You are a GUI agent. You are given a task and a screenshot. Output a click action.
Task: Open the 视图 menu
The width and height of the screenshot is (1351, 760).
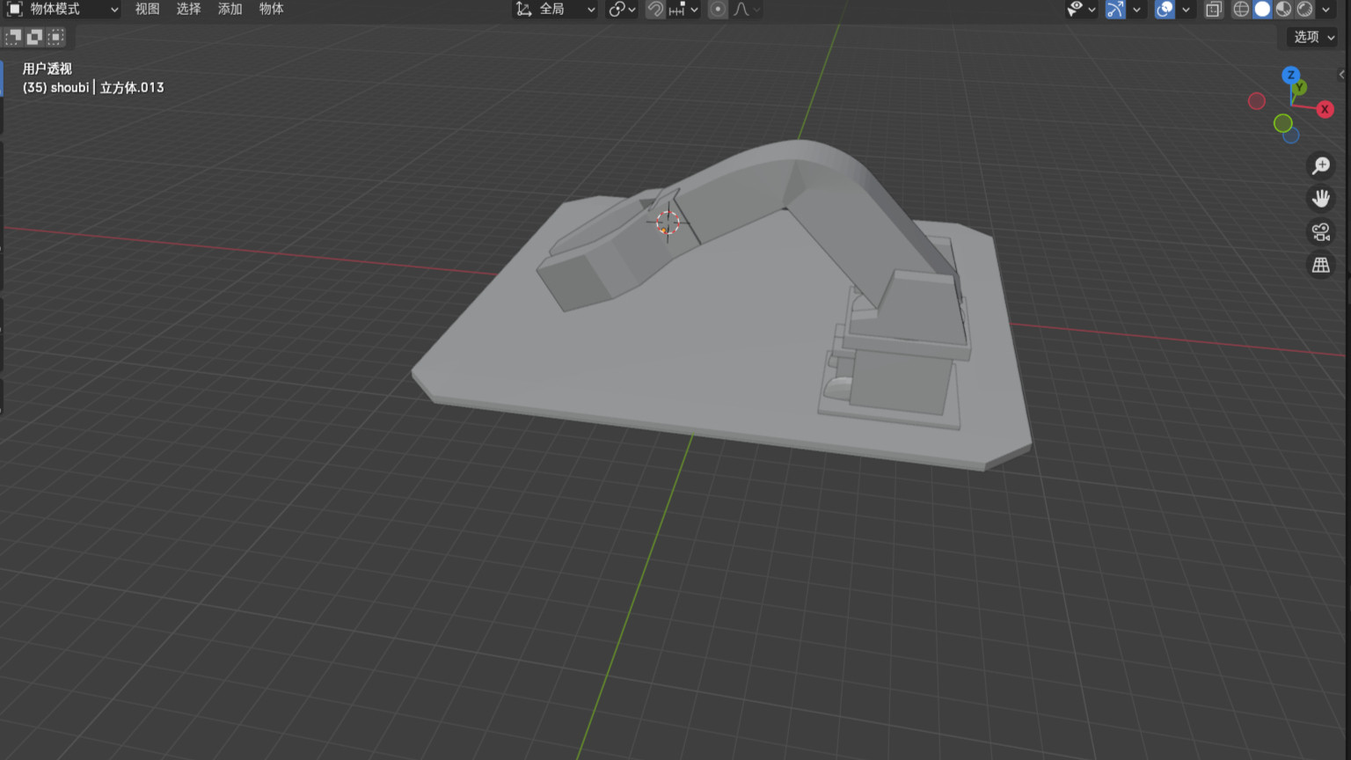147,9
